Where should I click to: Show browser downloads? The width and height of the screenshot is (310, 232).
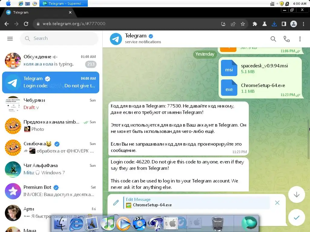[274, 24]
